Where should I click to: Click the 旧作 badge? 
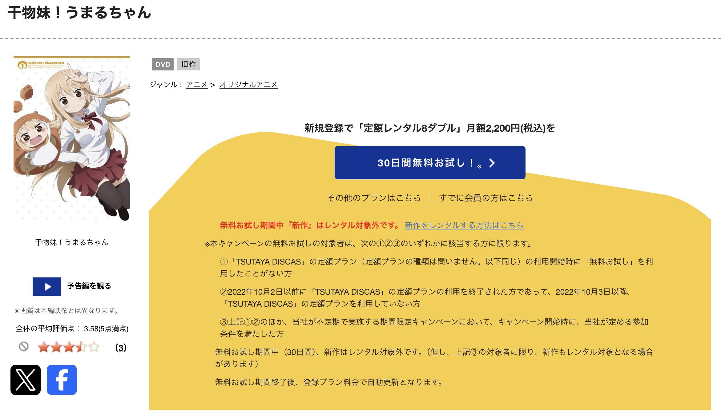click(x=188, y=64)
